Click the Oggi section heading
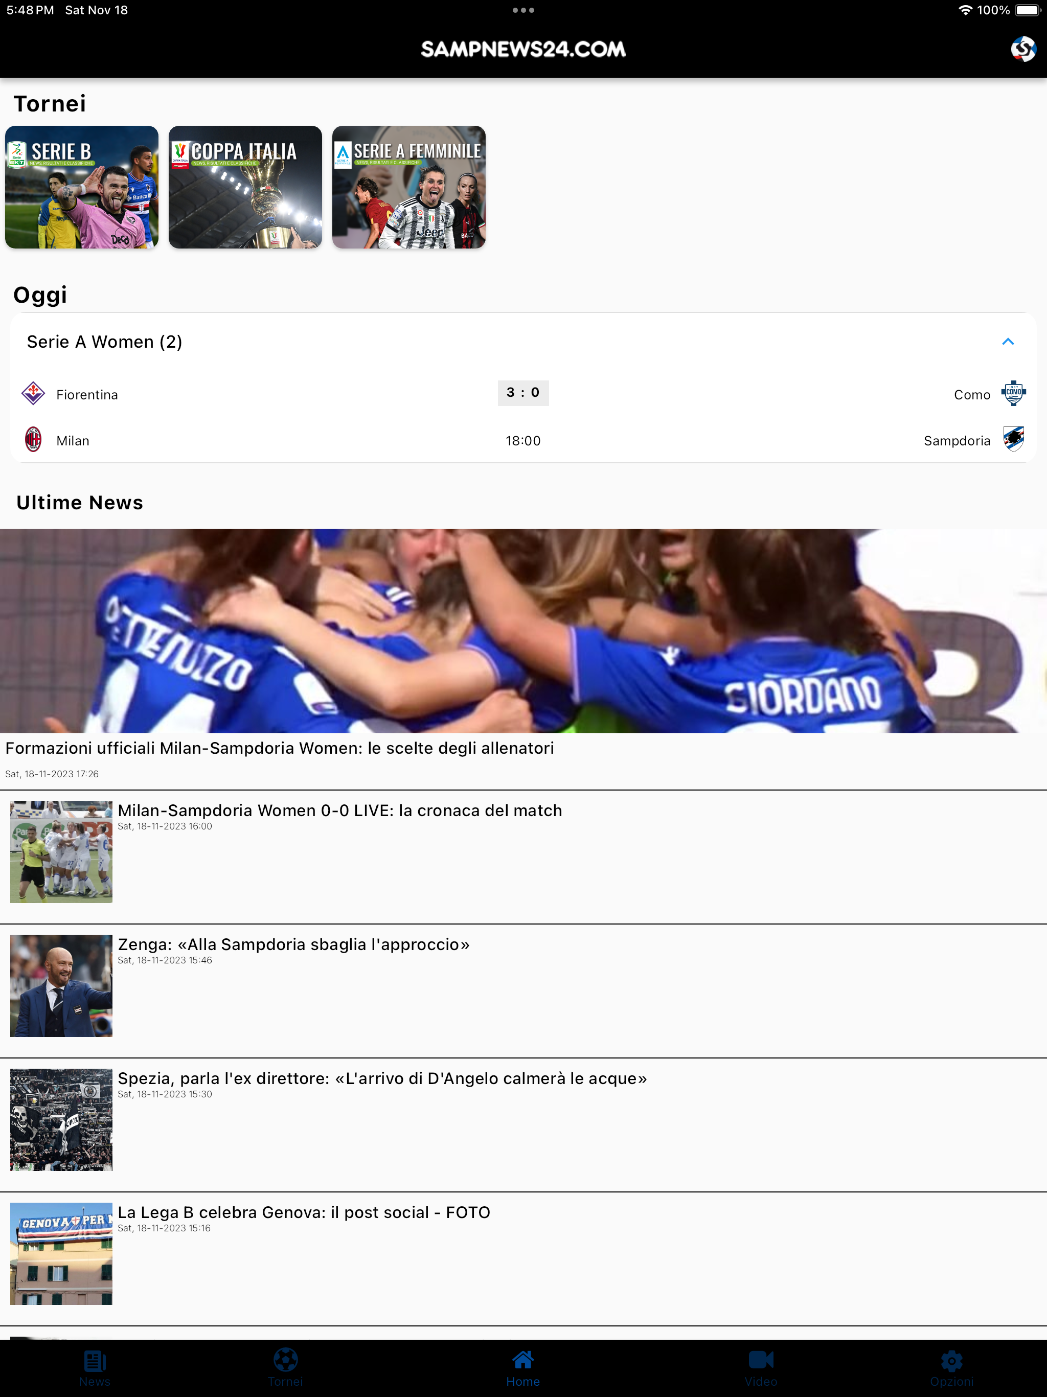The height and width of the screenshot is (1397, 1047). point(40,296)
